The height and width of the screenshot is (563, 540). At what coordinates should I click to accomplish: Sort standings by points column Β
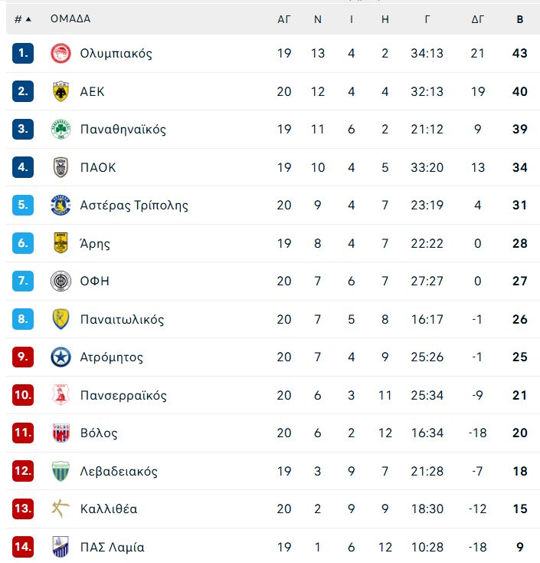click(x=519, y=19)
